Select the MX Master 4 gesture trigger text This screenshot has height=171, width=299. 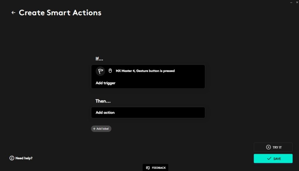[145, 71]
